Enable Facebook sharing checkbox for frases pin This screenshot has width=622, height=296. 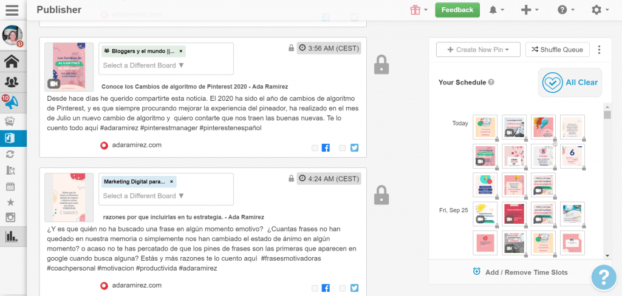point(315,289)
